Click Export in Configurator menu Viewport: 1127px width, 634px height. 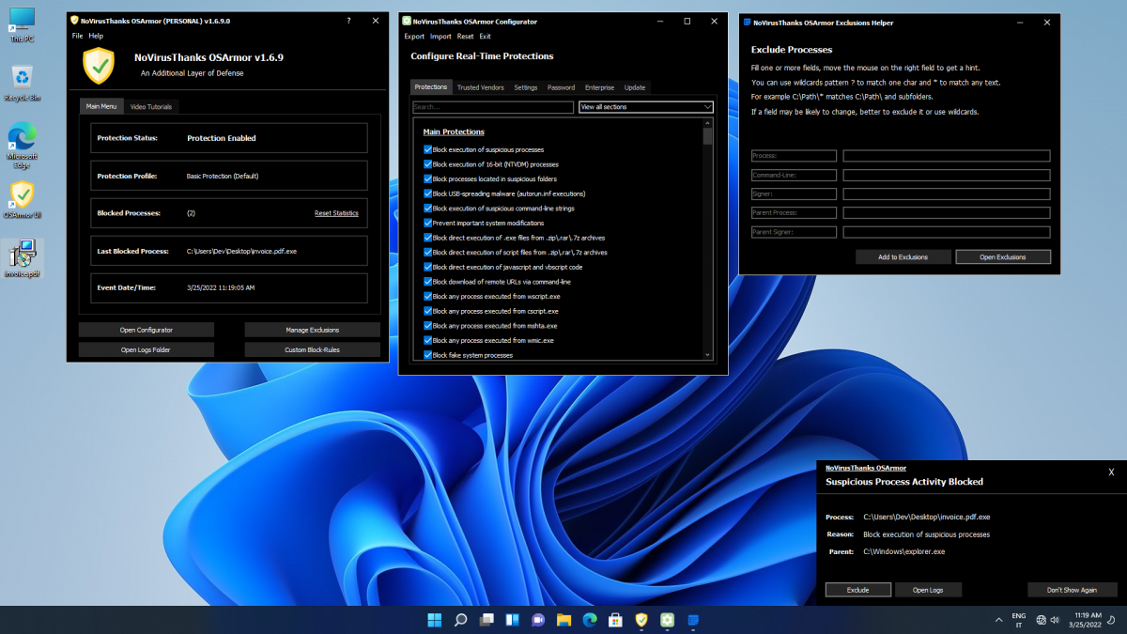click(x=414, y=37)
